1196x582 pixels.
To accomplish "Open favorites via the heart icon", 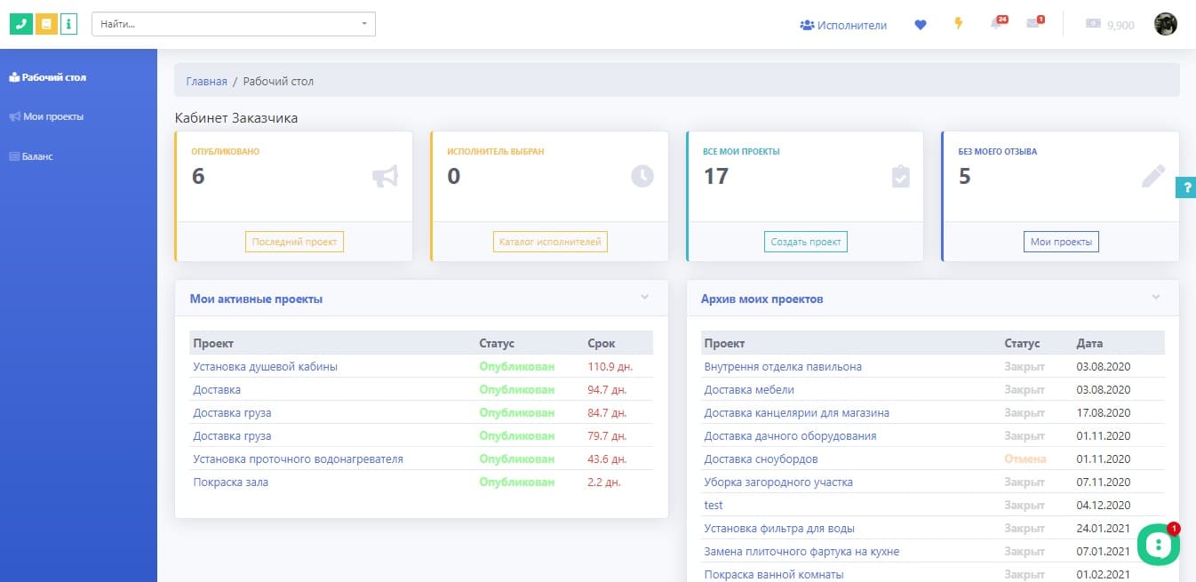I will point(921,25).
